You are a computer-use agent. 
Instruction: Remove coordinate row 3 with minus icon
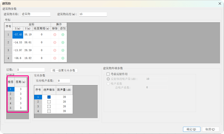pyautogui.click(x=55, y=50)
